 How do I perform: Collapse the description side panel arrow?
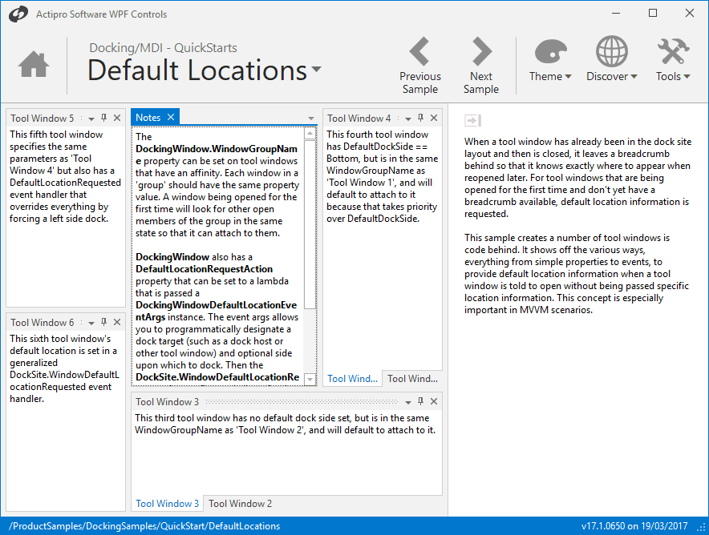tap(472, 121)
